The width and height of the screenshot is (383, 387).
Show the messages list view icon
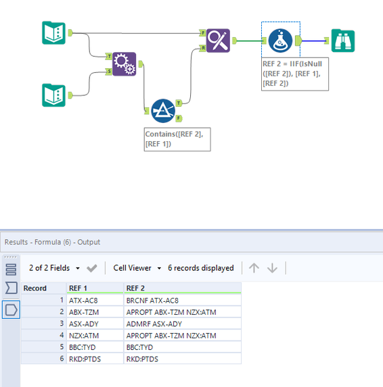[x=11, y=269]
